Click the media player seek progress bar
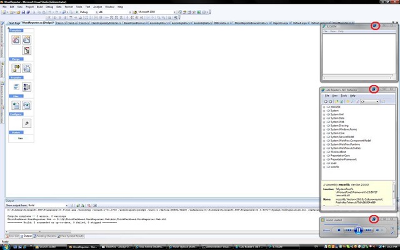The image size is (400, 250). (357, 224)
